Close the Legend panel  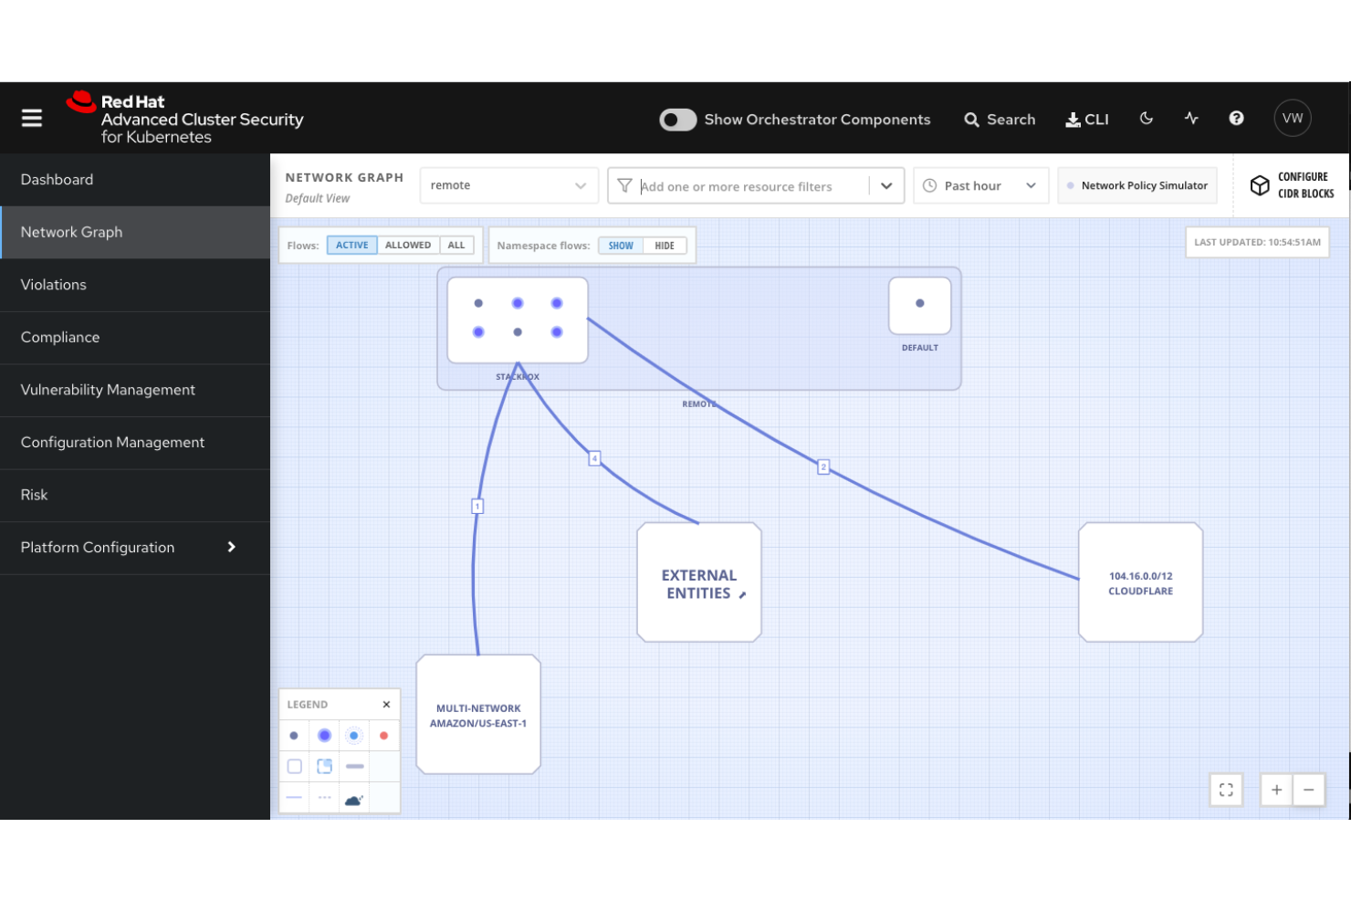pos(386,704)
